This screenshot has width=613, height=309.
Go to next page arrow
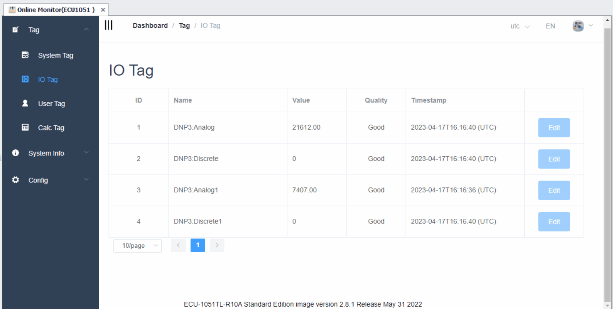pyautogui.click(x=217, y=245)
